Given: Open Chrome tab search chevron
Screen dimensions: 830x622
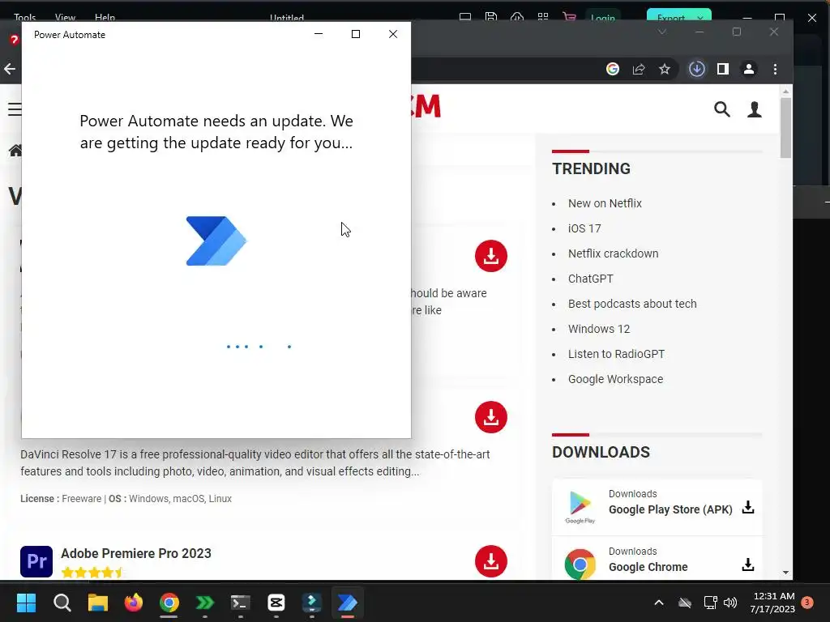Looking at the screenshot, I should pyautogui.click(x=661, y=32).
